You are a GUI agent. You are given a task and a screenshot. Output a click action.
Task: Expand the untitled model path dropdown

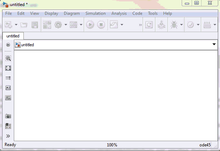(214, 44)
